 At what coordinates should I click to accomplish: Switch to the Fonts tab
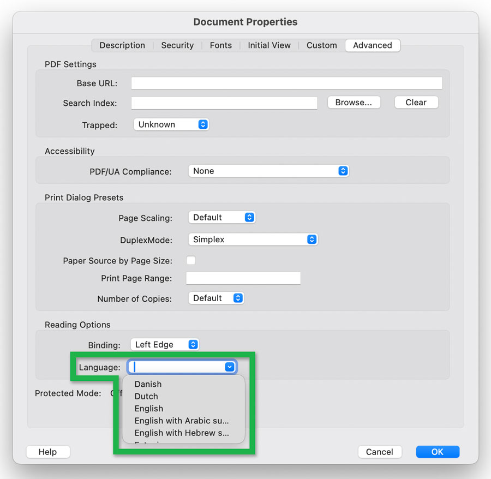click(220, 45)
